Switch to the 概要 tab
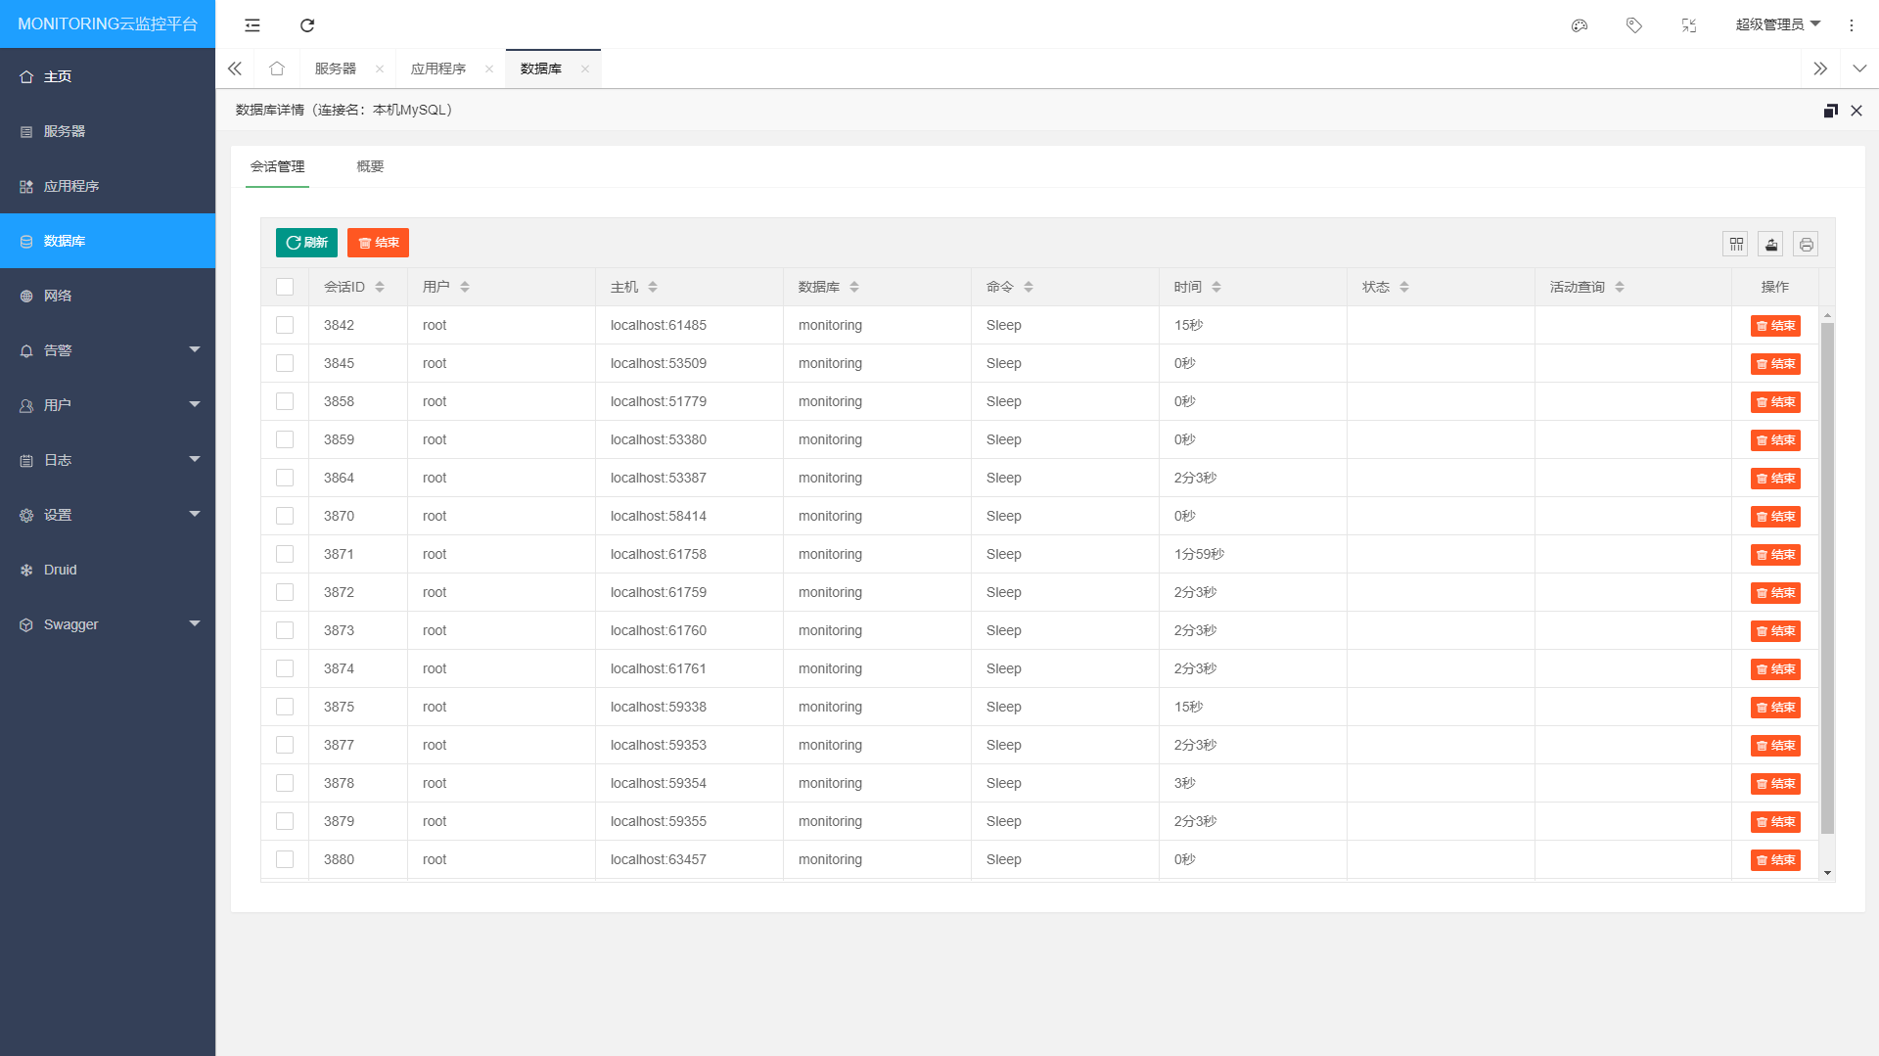The width and height of the screenshot is (1879, 1056). click(x=370, y=166)
